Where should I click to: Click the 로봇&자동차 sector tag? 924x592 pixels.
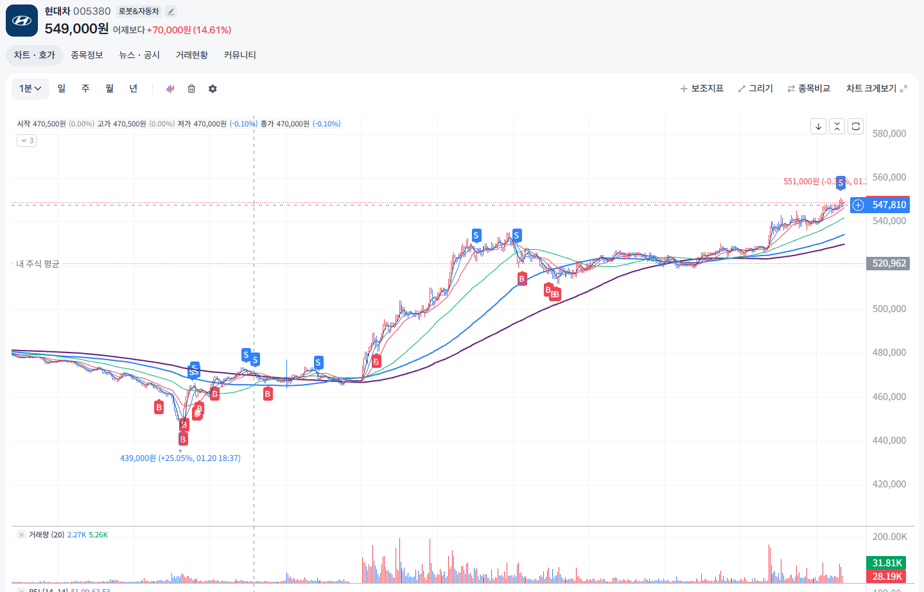(139, 12)
